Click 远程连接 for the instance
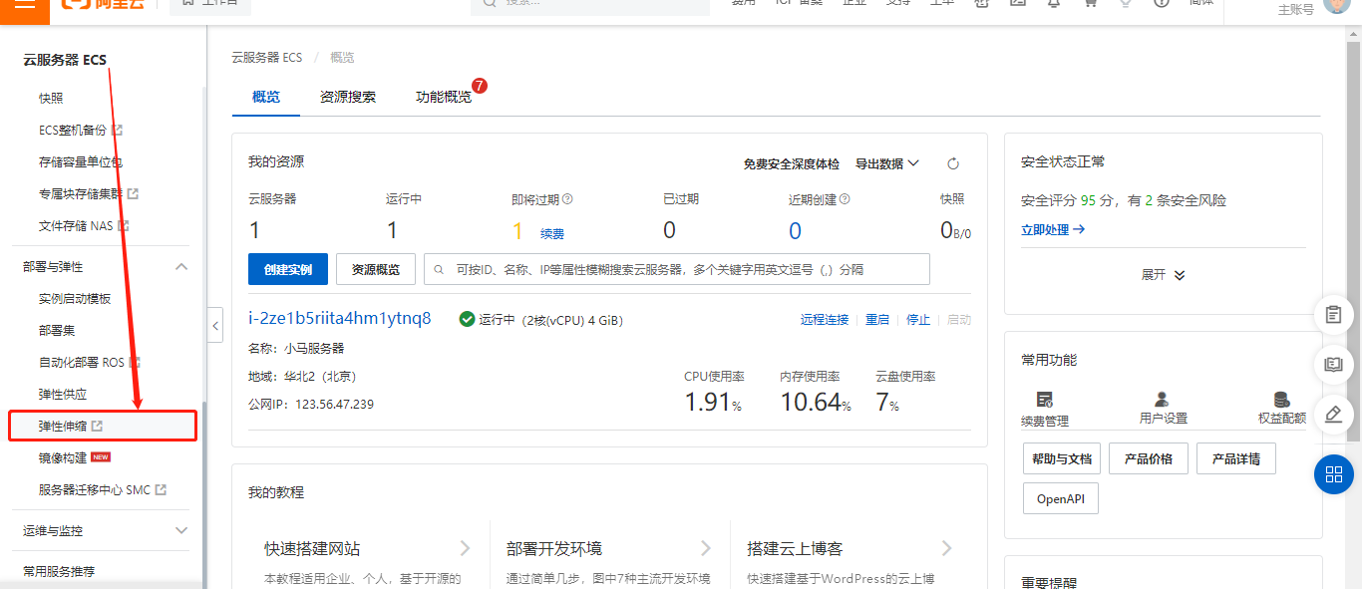Image resolution: width=1362 pixels, height=589 pixels. tap(825, 320)
